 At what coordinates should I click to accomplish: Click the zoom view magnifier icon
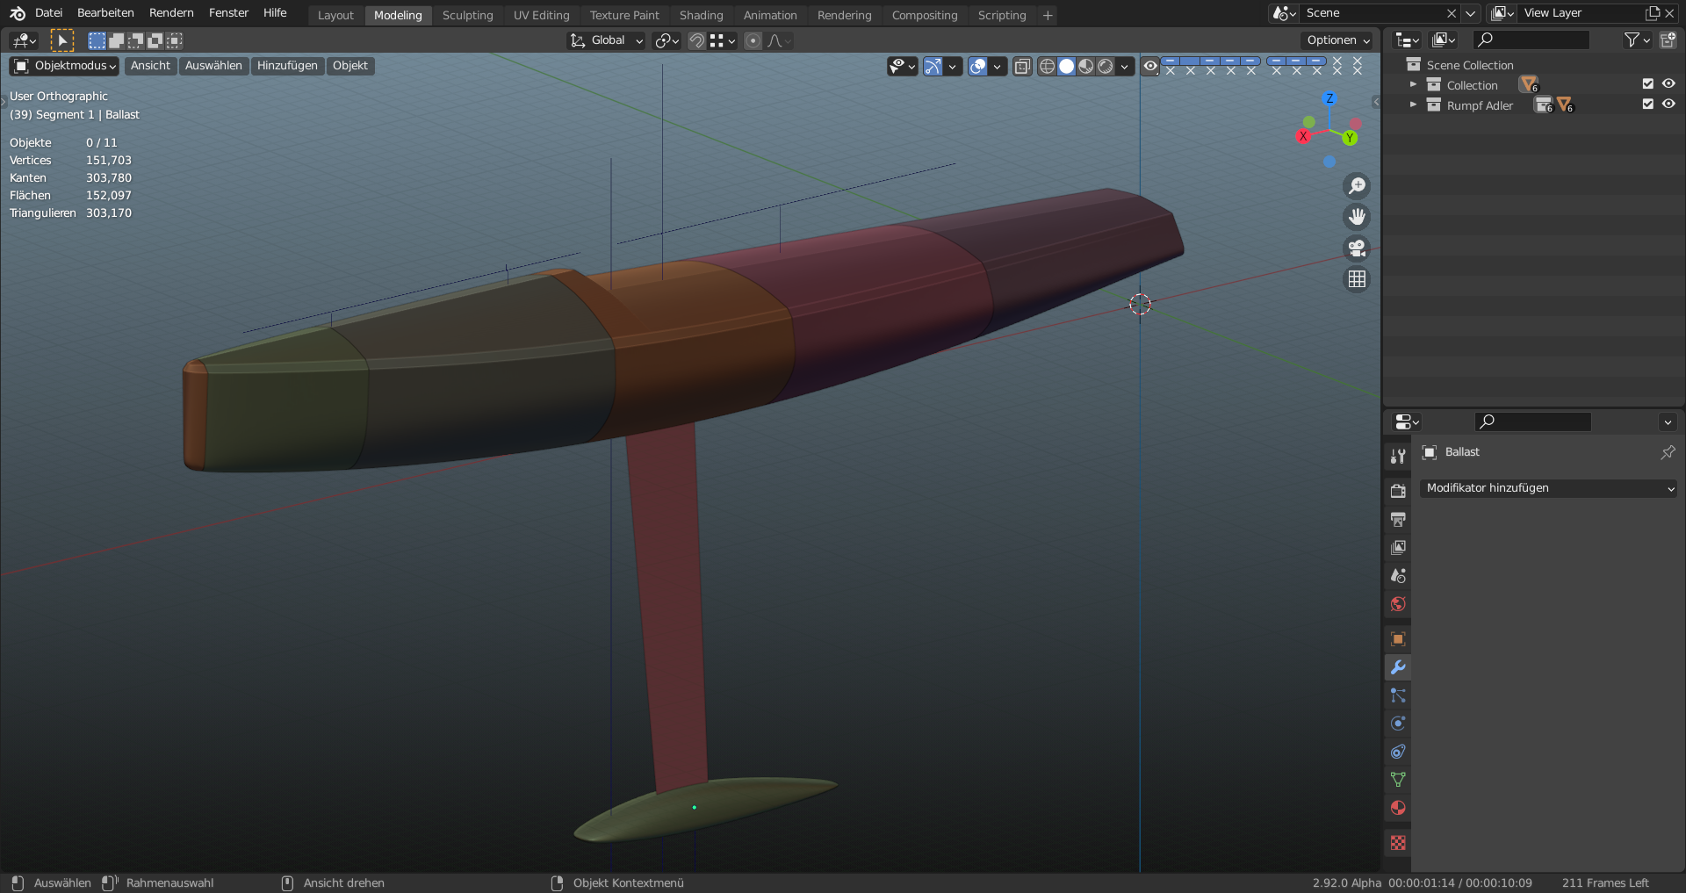pyautogui.click(x=1357, y=186)
